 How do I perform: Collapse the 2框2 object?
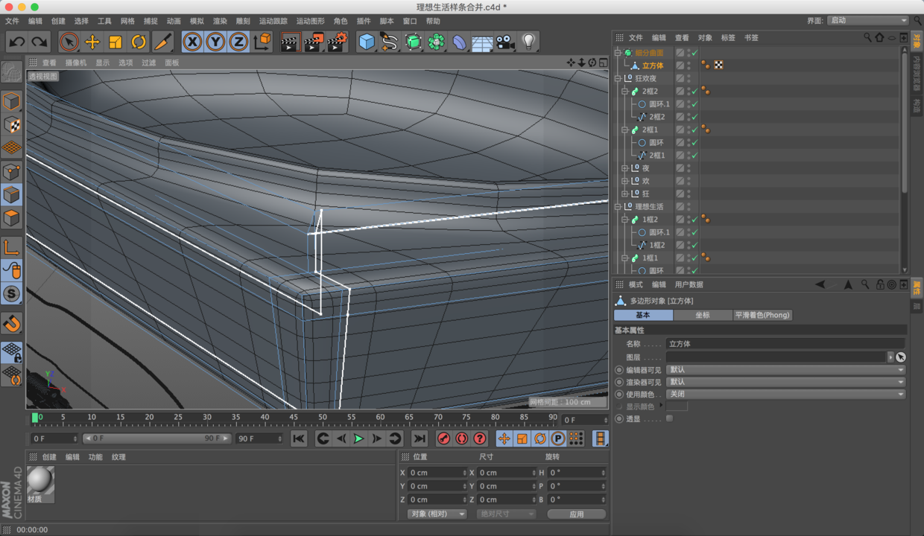[x=625, y=91]
